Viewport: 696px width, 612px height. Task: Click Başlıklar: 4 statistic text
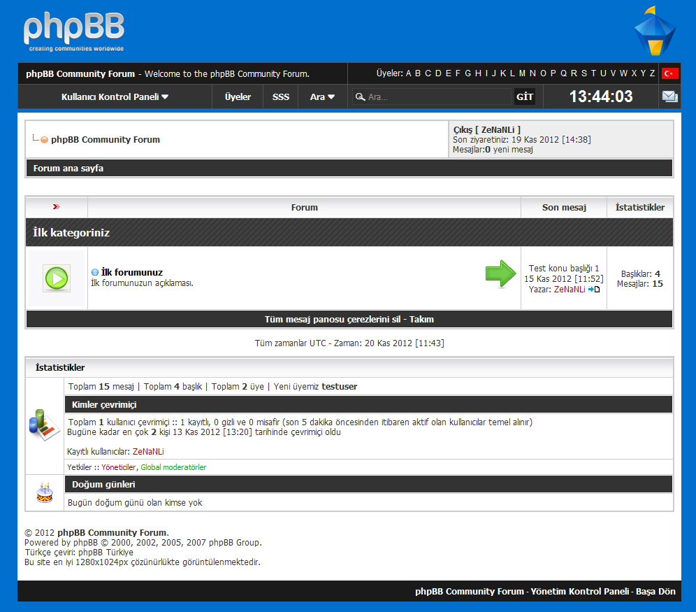(640, 274)
